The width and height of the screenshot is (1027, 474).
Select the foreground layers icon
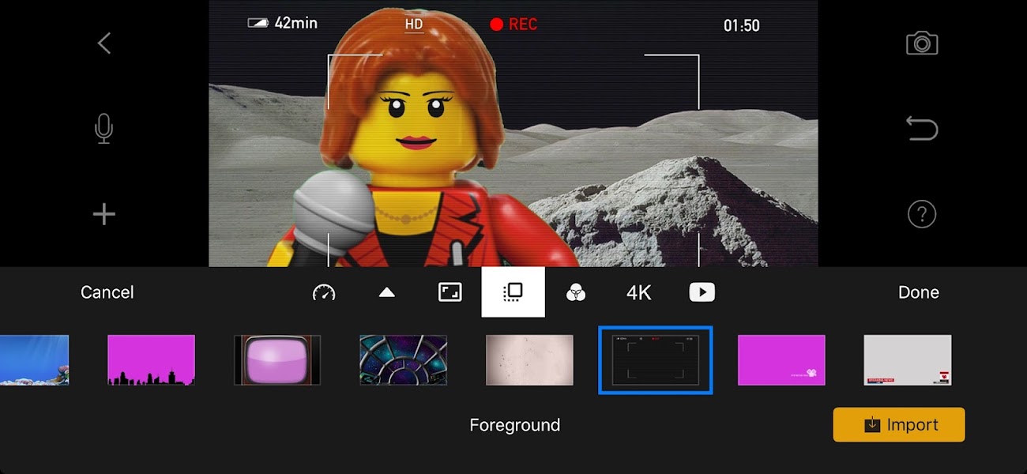513,292
